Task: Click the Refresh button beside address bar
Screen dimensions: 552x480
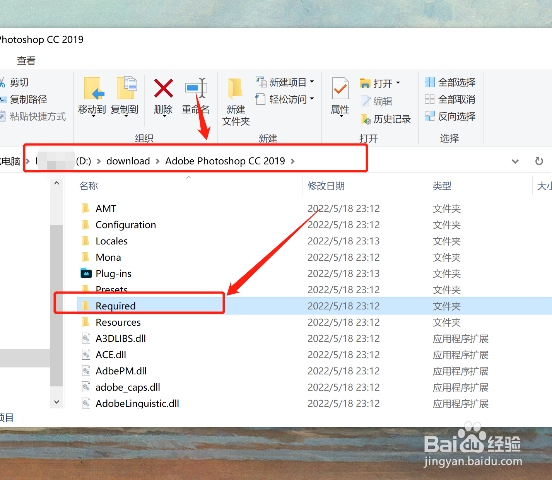Action: tap(539, 161)
